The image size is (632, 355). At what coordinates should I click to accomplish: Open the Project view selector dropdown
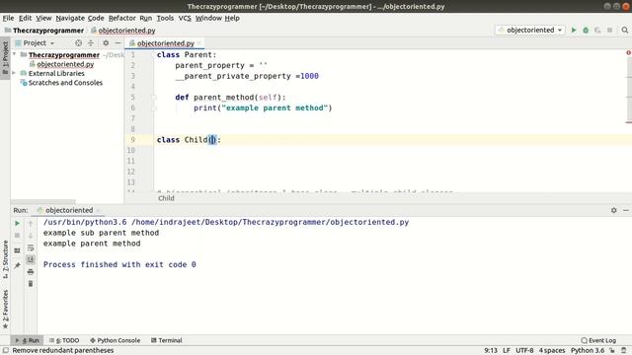(35, 42)
